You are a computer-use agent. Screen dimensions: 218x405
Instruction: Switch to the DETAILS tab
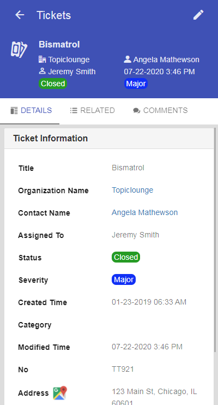point(31,111)
